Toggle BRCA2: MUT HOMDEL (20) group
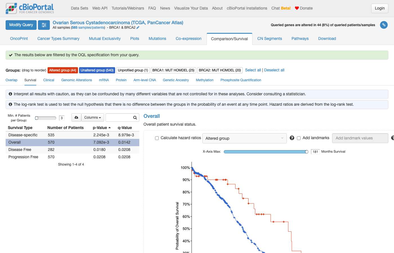This screenshot has width=394, height=253. pos(220,70)
